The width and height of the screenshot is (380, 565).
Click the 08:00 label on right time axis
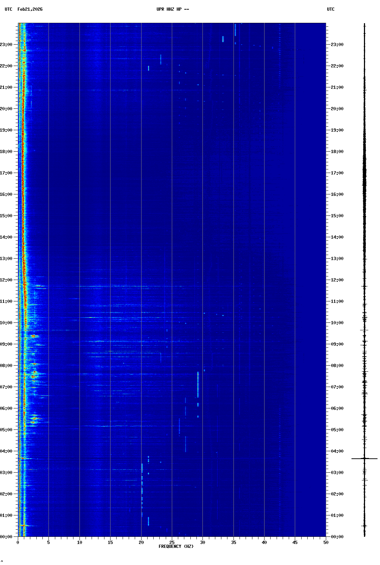(x=337, y=366)
